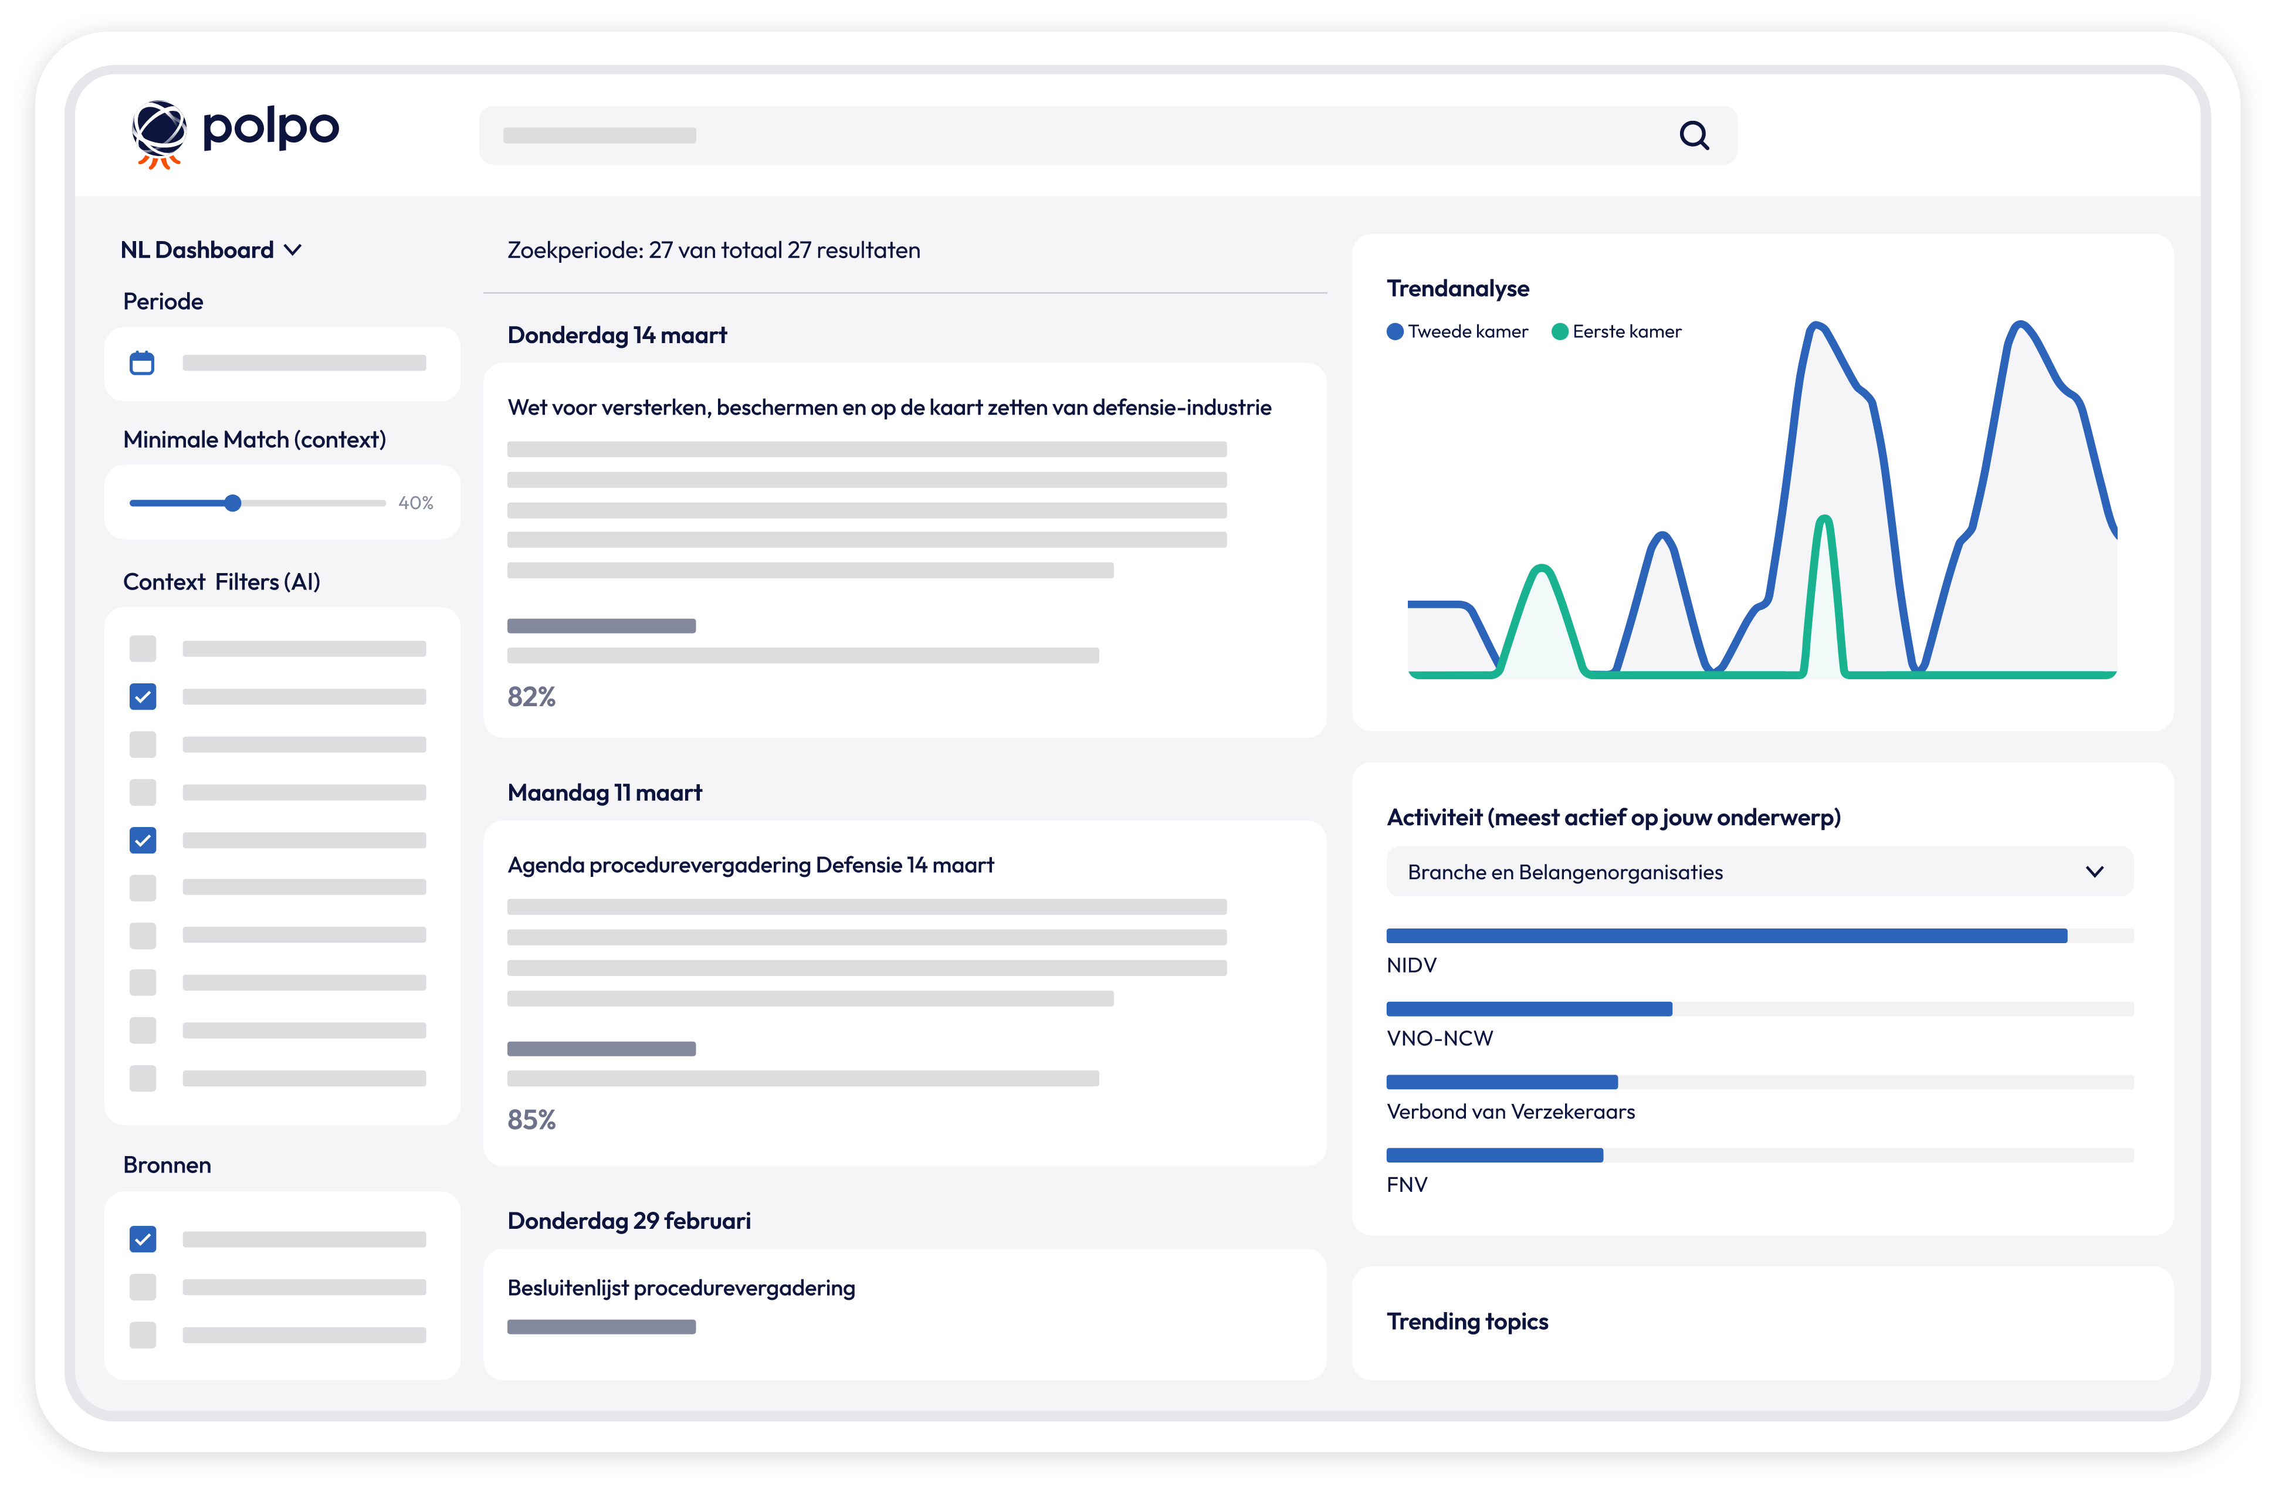Image resolution: width=2276 pixels, height=1491 pixels.
Task: Expand the NL Dashboard dropdown
Action: (x=211, y=250)
